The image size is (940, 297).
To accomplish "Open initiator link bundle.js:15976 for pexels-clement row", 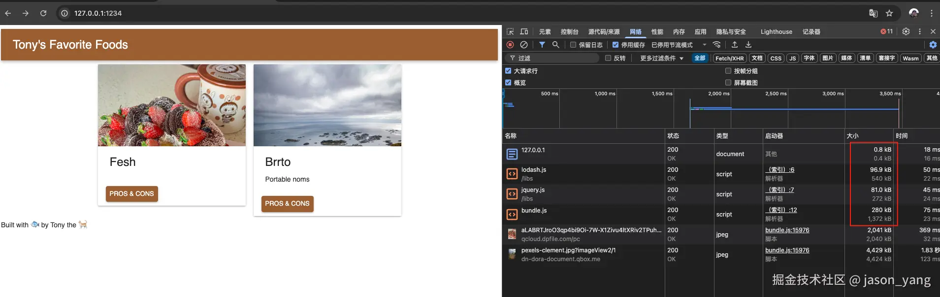I will tap(787, 250).
